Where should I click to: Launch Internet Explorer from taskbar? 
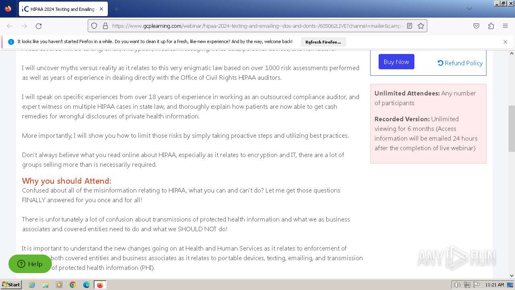tap(32, 285)
